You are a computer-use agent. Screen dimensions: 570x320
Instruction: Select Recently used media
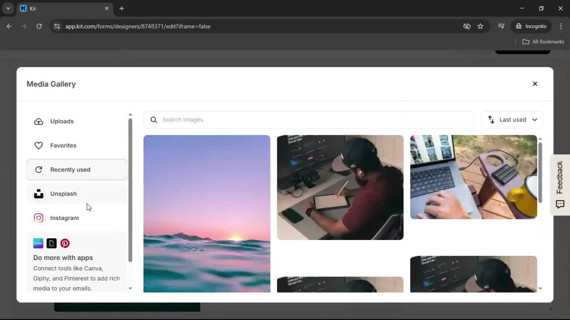pos(70,169)
